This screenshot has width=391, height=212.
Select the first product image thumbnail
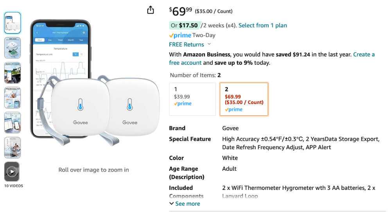point(12,23)
